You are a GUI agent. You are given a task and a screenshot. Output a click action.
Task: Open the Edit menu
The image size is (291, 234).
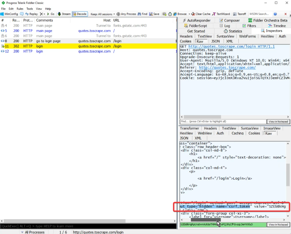11,9
